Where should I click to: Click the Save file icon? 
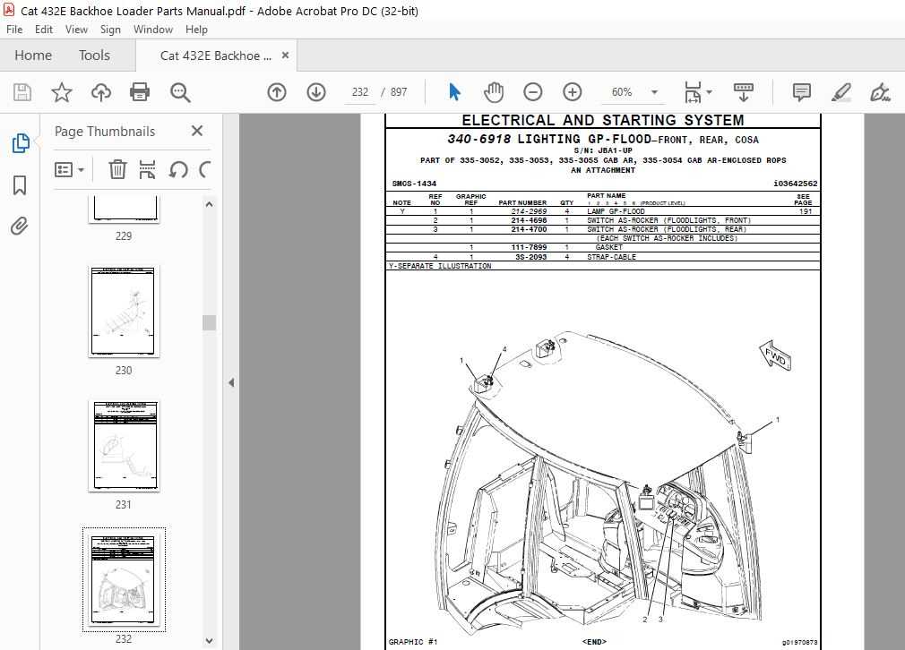pyautogui.click(x=22, y=92)
